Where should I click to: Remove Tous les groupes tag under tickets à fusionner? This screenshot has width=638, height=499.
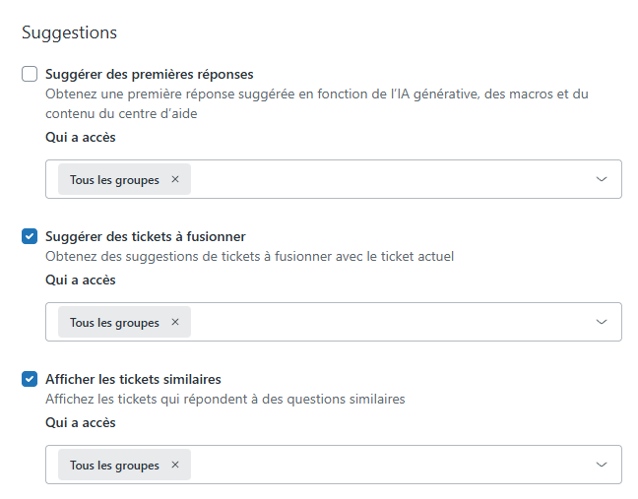click(175, 322)
